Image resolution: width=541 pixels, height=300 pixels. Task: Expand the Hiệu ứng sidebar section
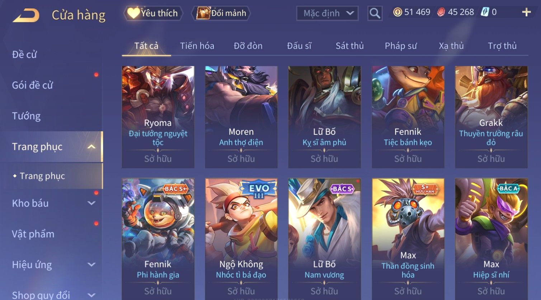click(x=91, y=265)
